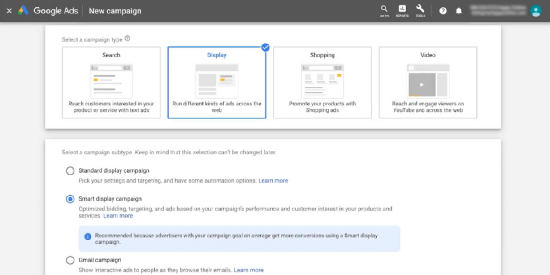Open the account profile avatar
The height and width of the screenshot is (275, 550).
point(536,11)
